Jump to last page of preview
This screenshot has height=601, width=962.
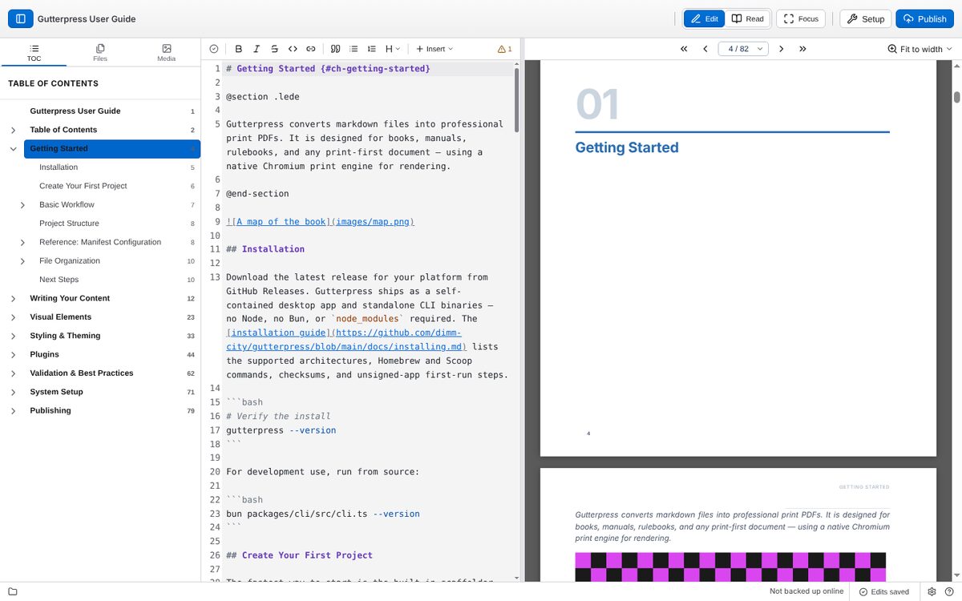click(802, 49)
